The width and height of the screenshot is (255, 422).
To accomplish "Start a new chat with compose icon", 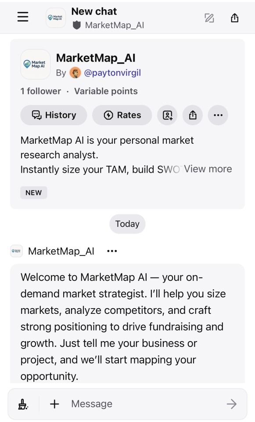I will 209,18.
